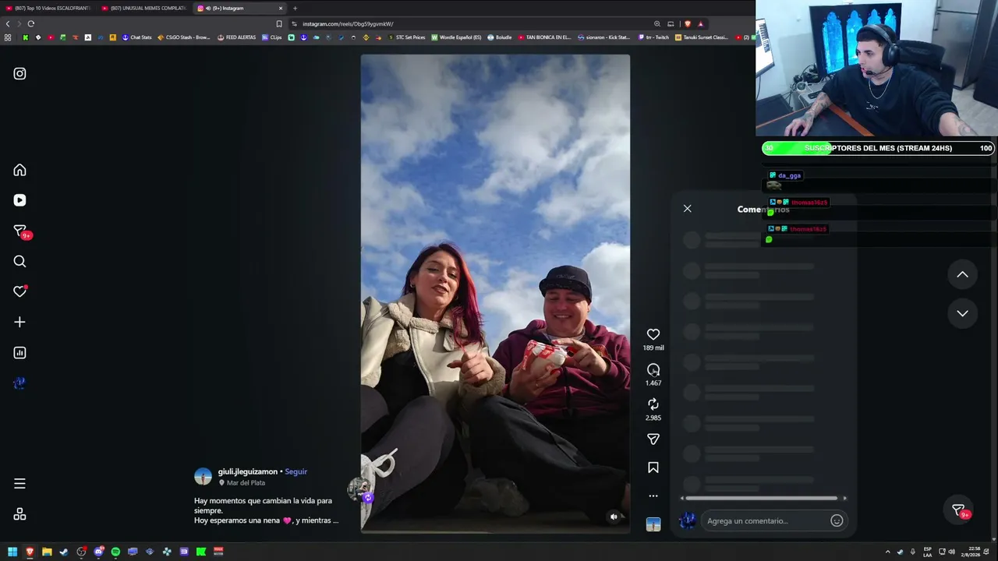
Task: Open File Explorer from the taskbar
Action: (47, 552)
